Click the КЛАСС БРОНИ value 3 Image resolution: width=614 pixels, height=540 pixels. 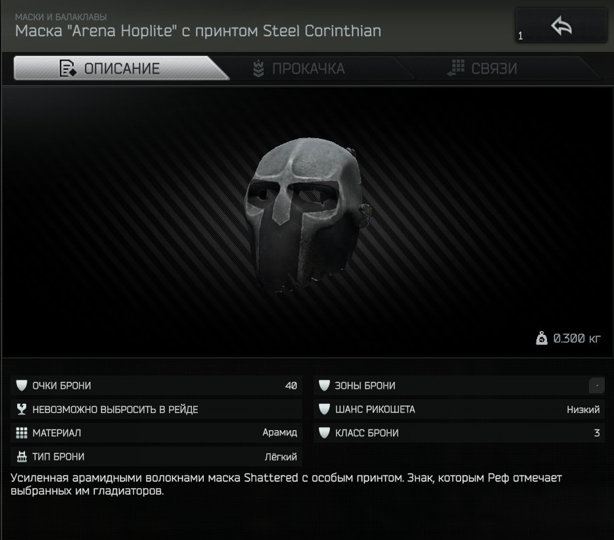pos(597,433)
